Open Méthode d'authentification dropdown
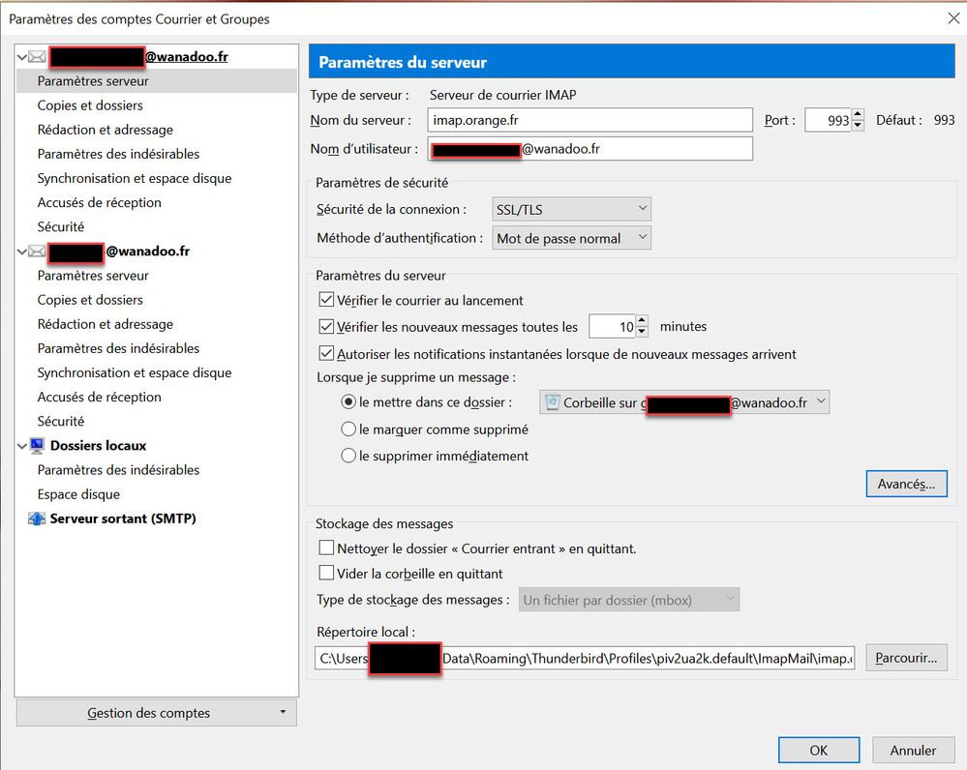The width and height of the screenshot is (967, 770). (x=570, y=238)
